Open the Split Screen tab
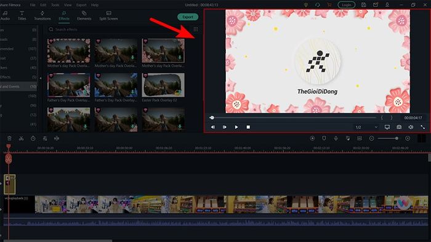Screen dimensions: 431x242 (108, 15)
